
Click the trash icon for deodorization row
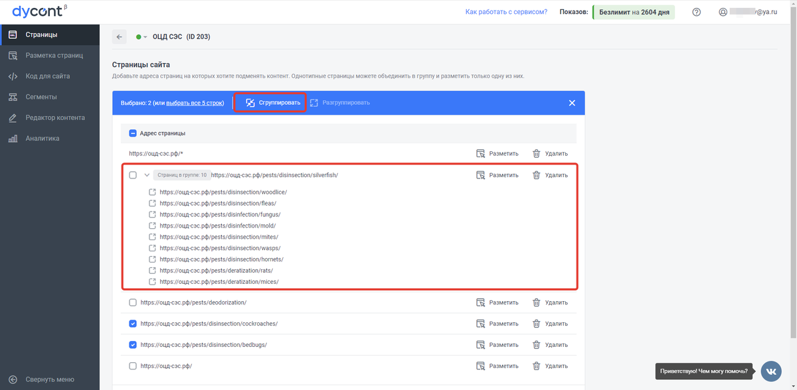[537, 302]
